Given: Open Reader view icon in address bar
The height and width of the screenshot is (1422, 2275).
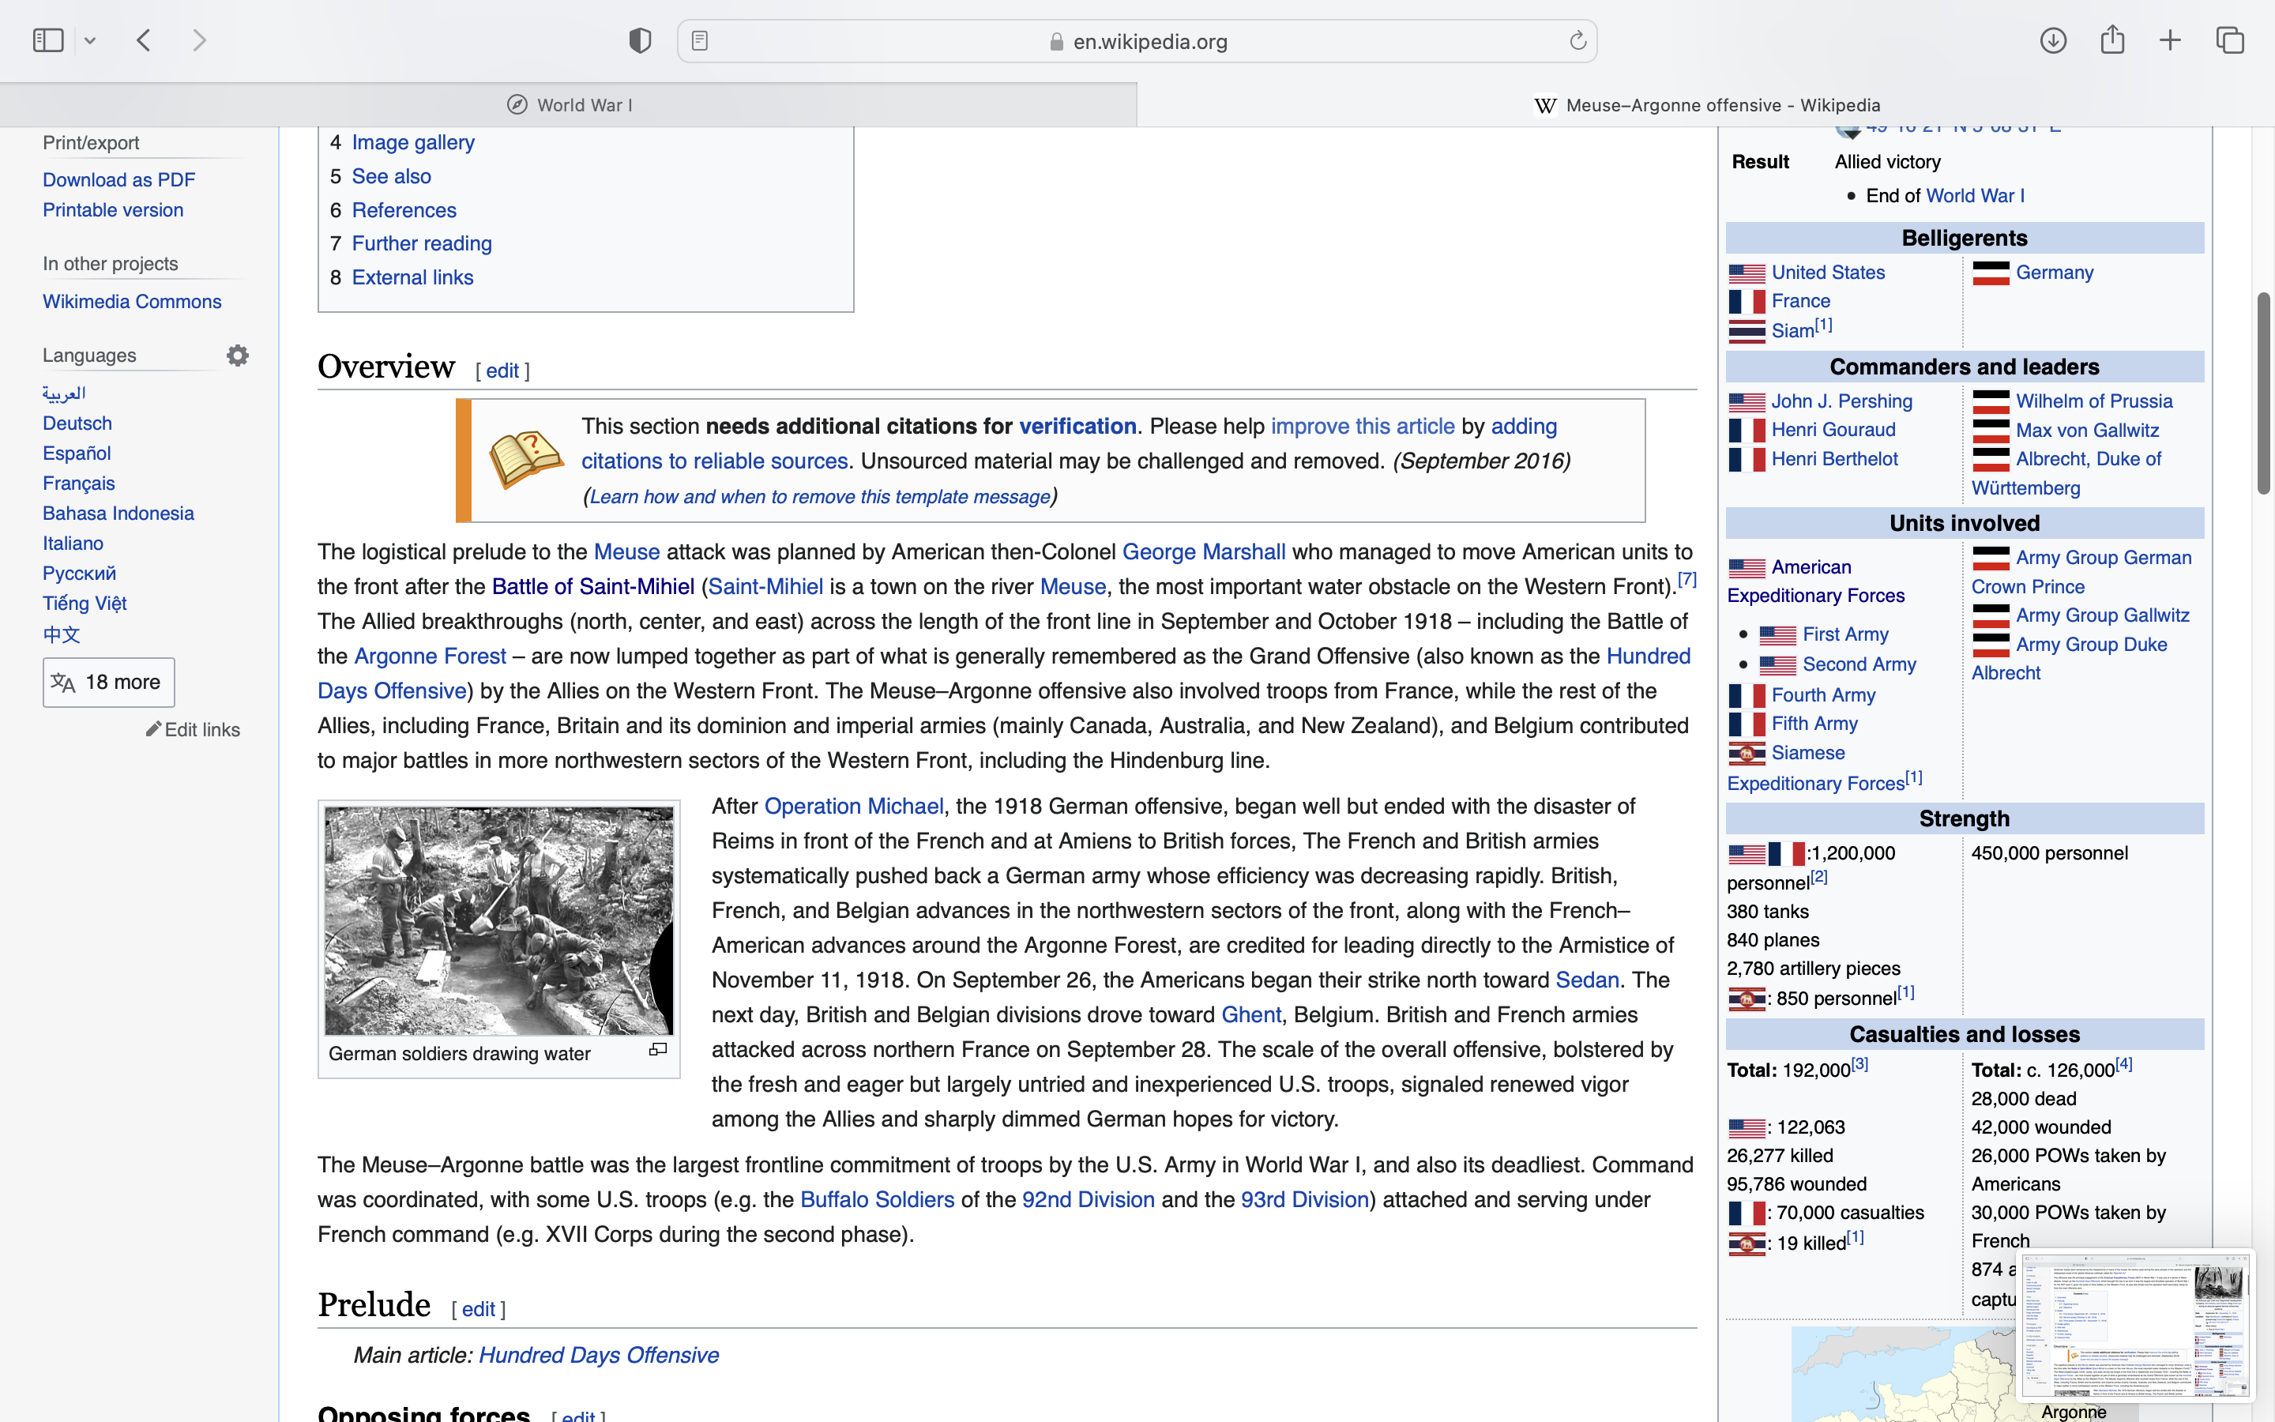Looking at the screenshot, I should 699,40.
